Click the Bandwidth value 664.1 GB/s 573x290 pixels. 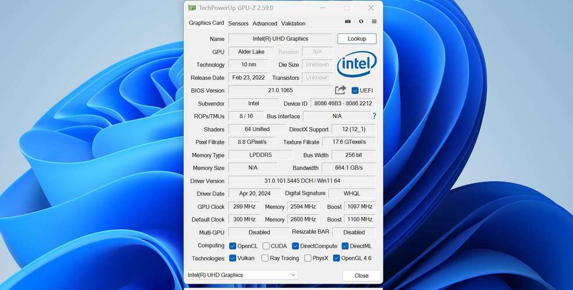[x=349, y=168]
